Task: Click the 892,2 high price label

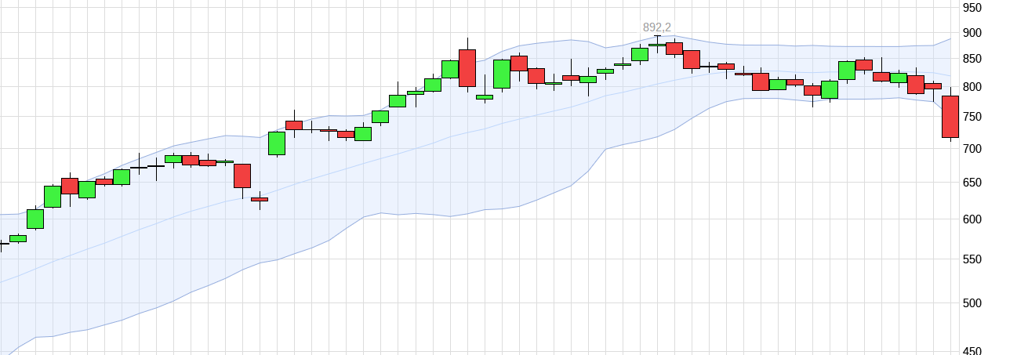Action: pyautogui.click(x=657, y=27)
